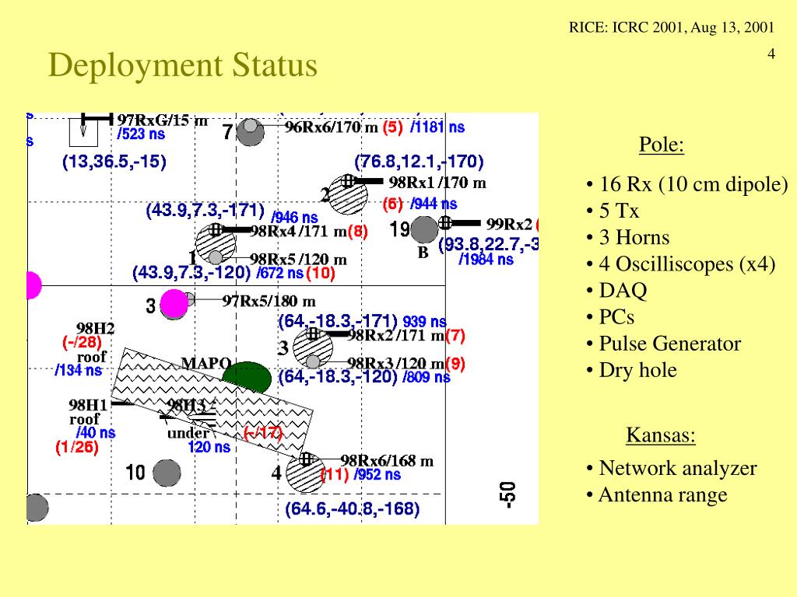
Task: Select the '98Rx5/120 m' label
Action: click(x=298, y=260)
